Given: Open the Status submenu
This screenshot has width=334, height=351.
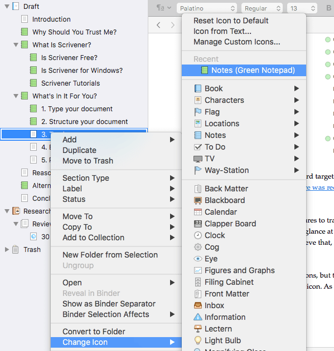Looking at the screenshot, I should 117,199.
